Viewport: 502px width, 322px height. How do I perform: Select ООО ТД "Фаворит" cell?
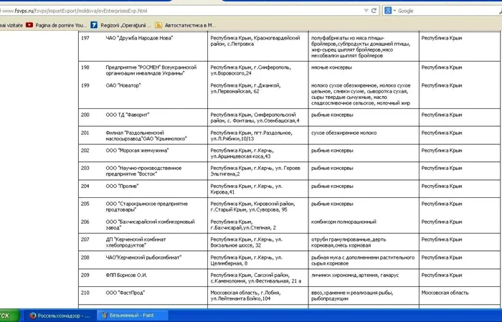[x=128, y=115]
